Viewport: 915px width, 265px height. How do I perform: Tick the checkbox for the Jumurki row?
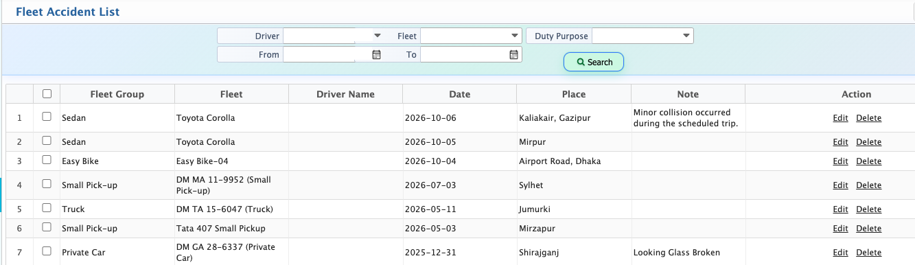(x=47, y=208)
